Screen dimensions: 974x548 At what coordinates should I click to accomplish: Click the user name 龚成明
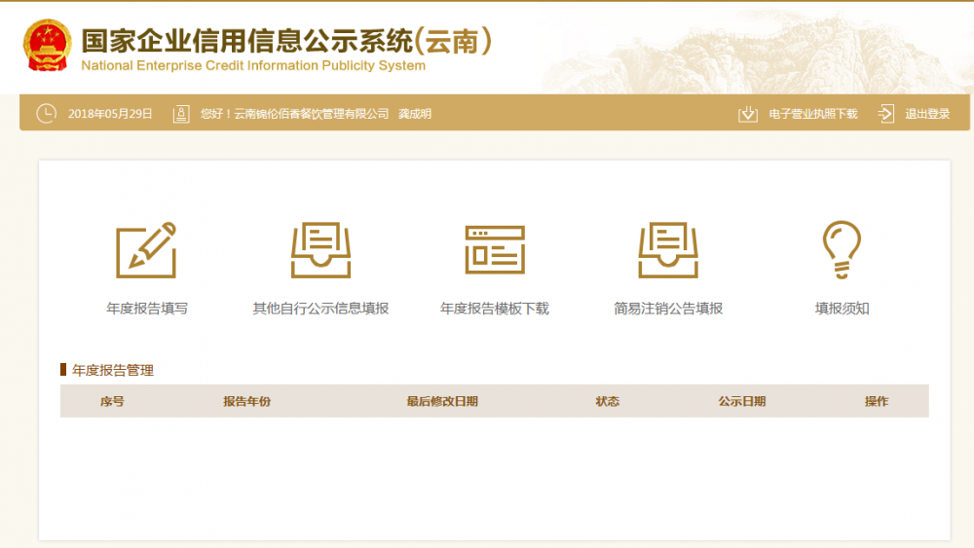(415, 114)
